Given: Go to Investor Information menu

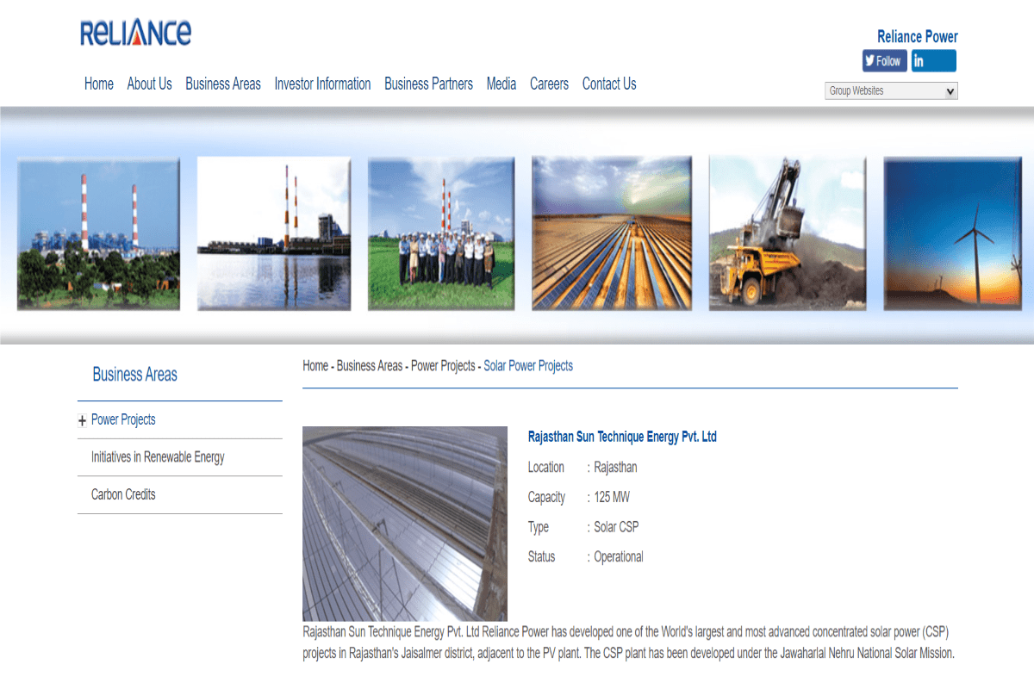Looking at the screenshot, I should pyautogui.click(x=322, y=84).
